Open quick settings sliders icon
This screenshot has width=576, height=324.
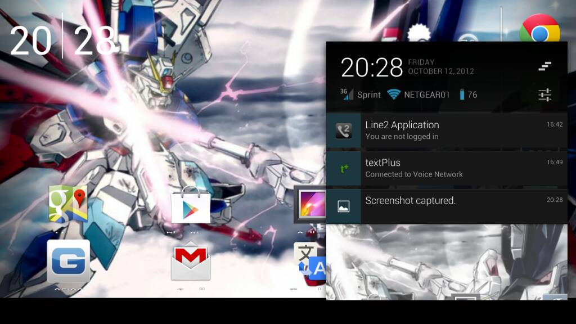click(x=544, y=94)
